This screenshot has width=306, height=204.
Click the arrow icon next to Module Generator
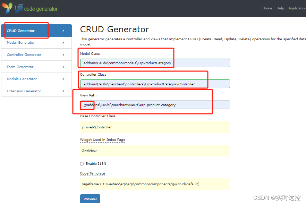pyautogui.click(x=63, y=79)
